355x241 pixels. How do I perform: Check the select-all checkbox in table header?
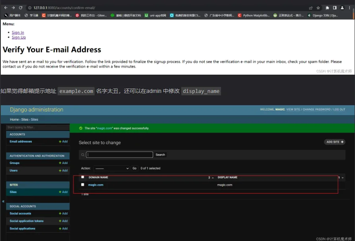[83, 177]
